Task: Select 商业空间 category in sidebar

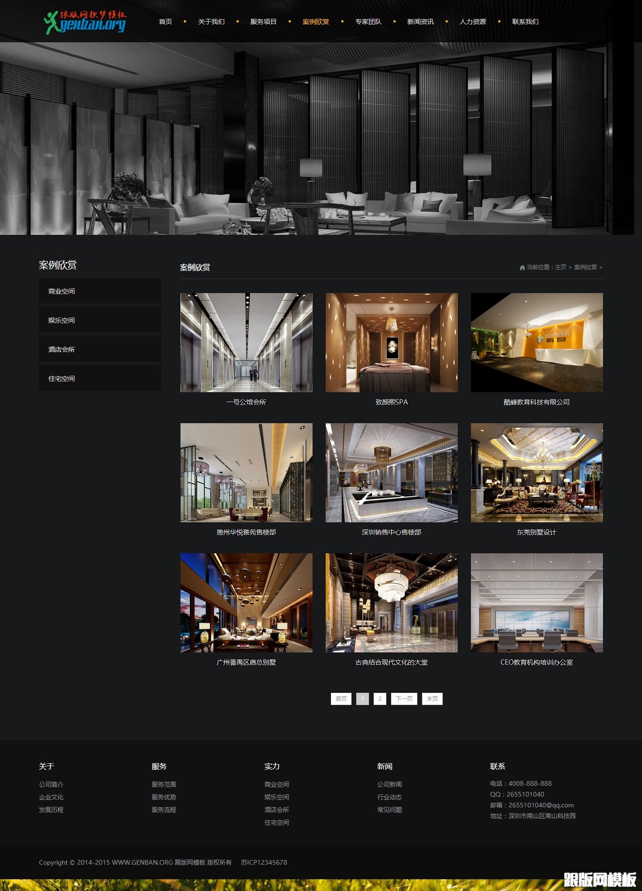Action: click(x=100, y=291)
